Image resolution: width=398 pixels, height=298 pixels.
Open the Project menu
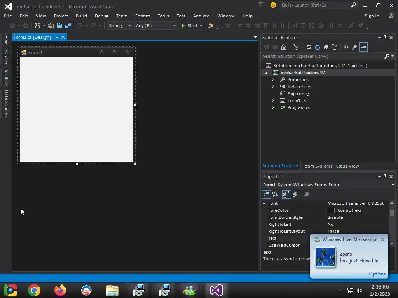click(61, 16)
